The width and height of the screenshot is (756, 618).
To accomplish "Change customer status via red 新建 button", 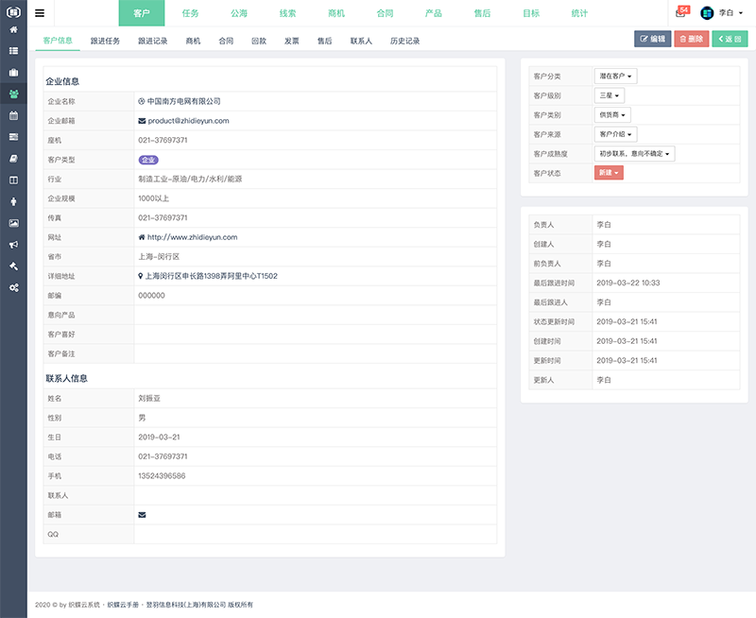I will click(609, 173).
